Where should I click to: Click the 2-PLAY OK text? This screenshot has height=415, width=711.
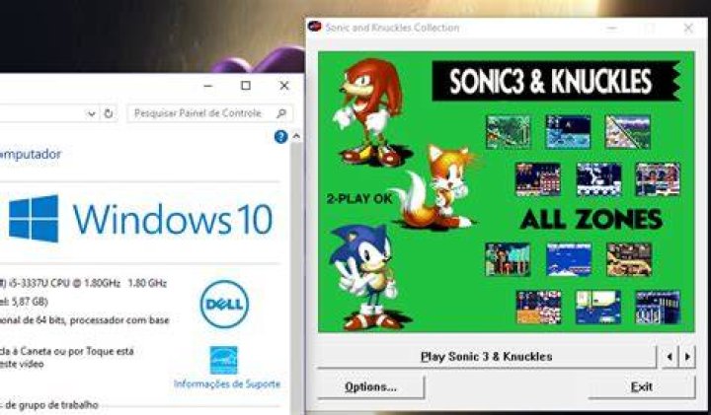[359, 198]
